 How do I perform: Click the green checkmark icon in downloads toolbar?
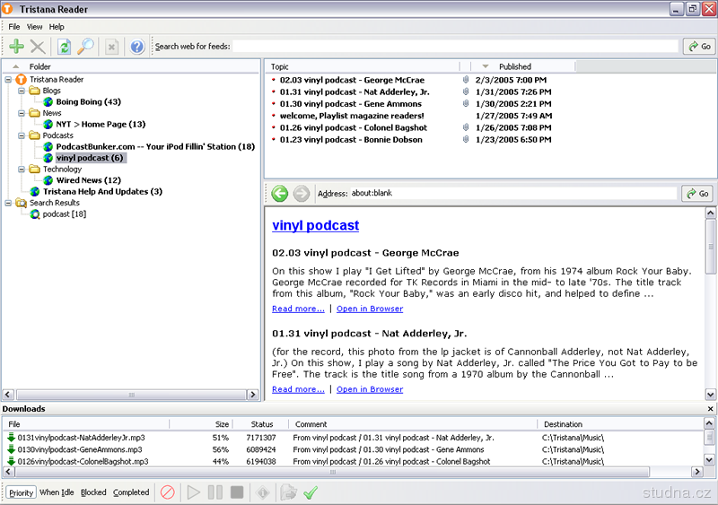311,492
